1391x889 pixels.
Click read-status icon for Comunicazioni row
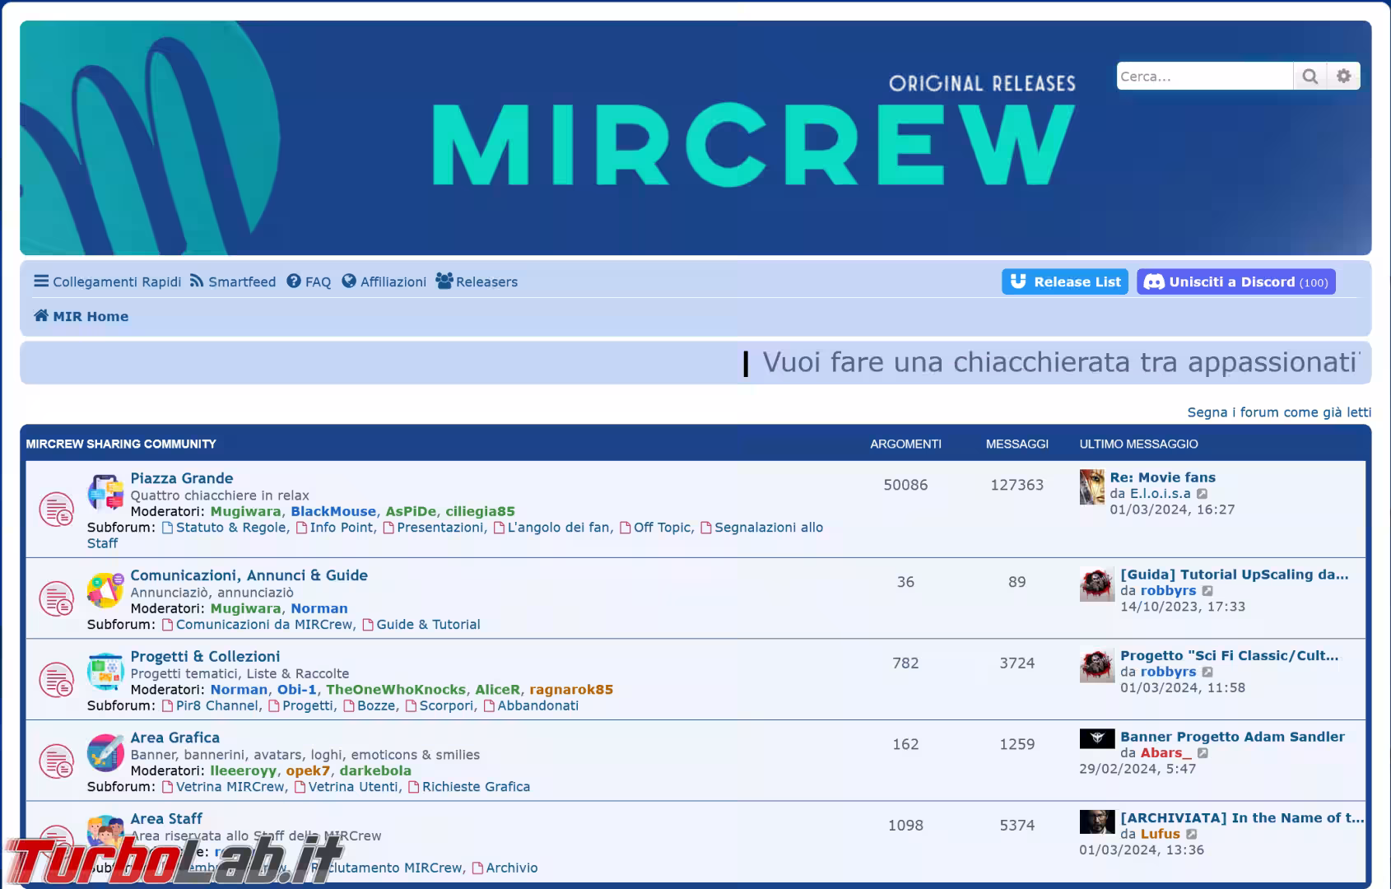tap(57, 598)
